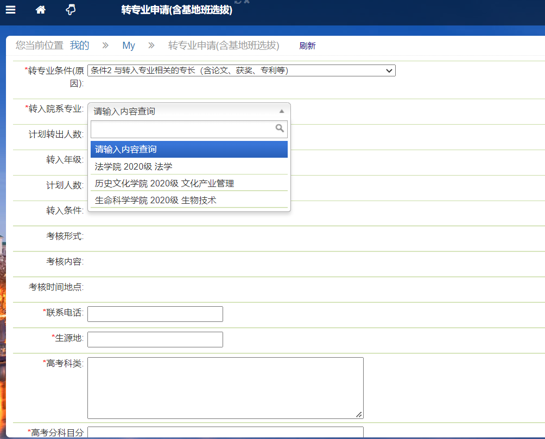Click the 刷新 refresh link
Viewport: 545px width, 439px height.
pos(307,46)
